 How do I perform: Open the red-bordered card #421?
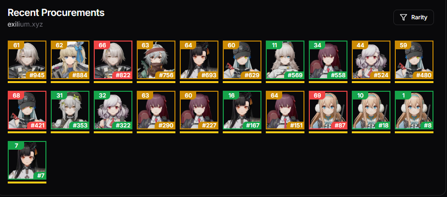27,110
